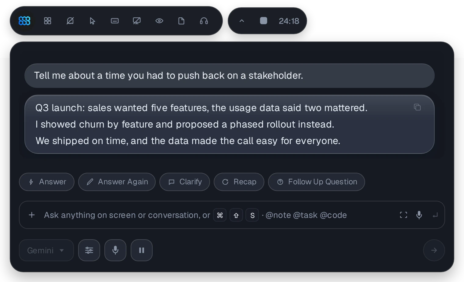Screen dimensions: 464x282
Task: Click the blue app logo icon
Action: point(24,21)
